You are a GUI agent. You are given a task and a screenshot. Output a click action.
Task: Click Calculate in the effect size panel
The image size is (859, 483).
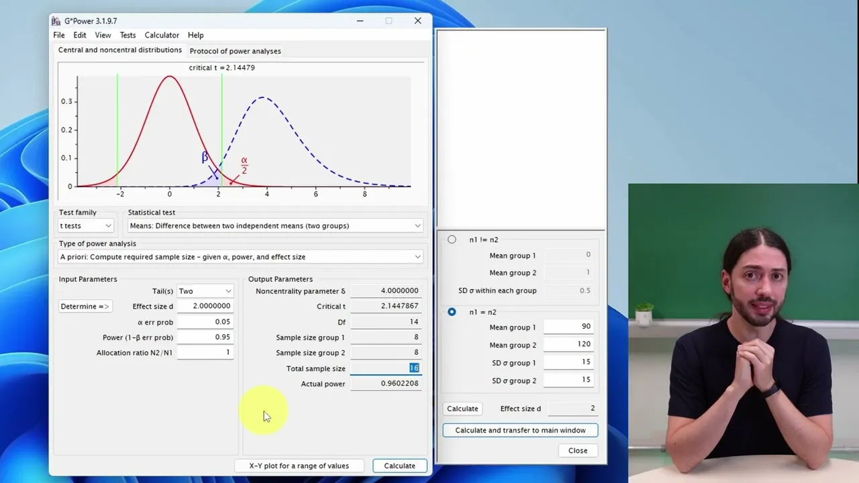(462, 409)
